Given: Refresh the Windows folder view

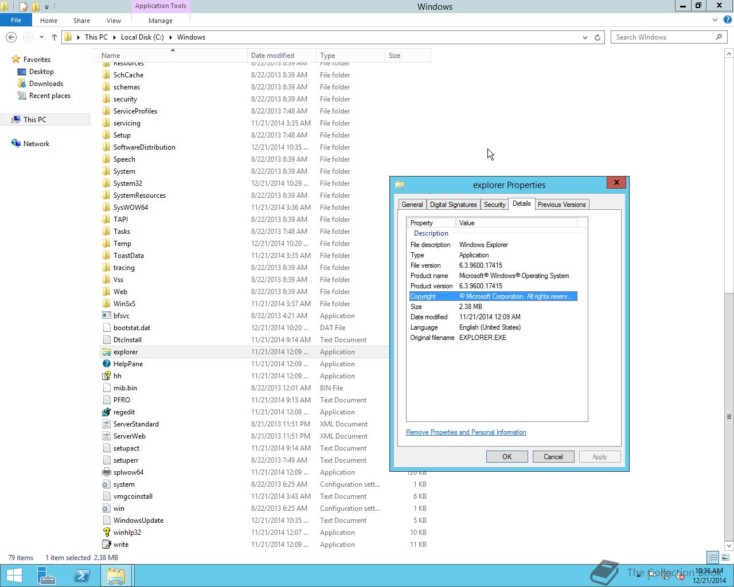Looking at the screenshot, I should click(598, 37).
